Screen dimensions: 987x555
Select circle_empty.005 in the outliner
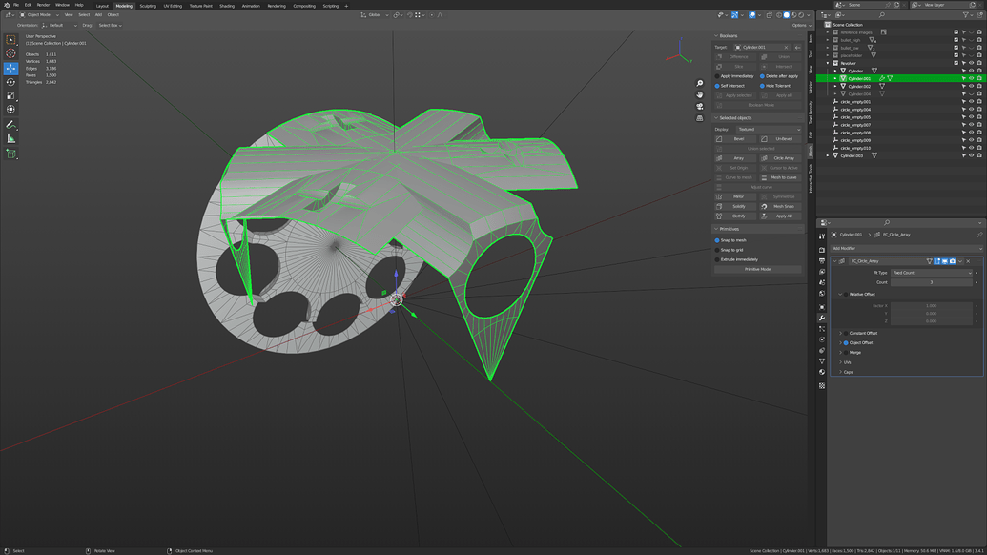[855, 117]
